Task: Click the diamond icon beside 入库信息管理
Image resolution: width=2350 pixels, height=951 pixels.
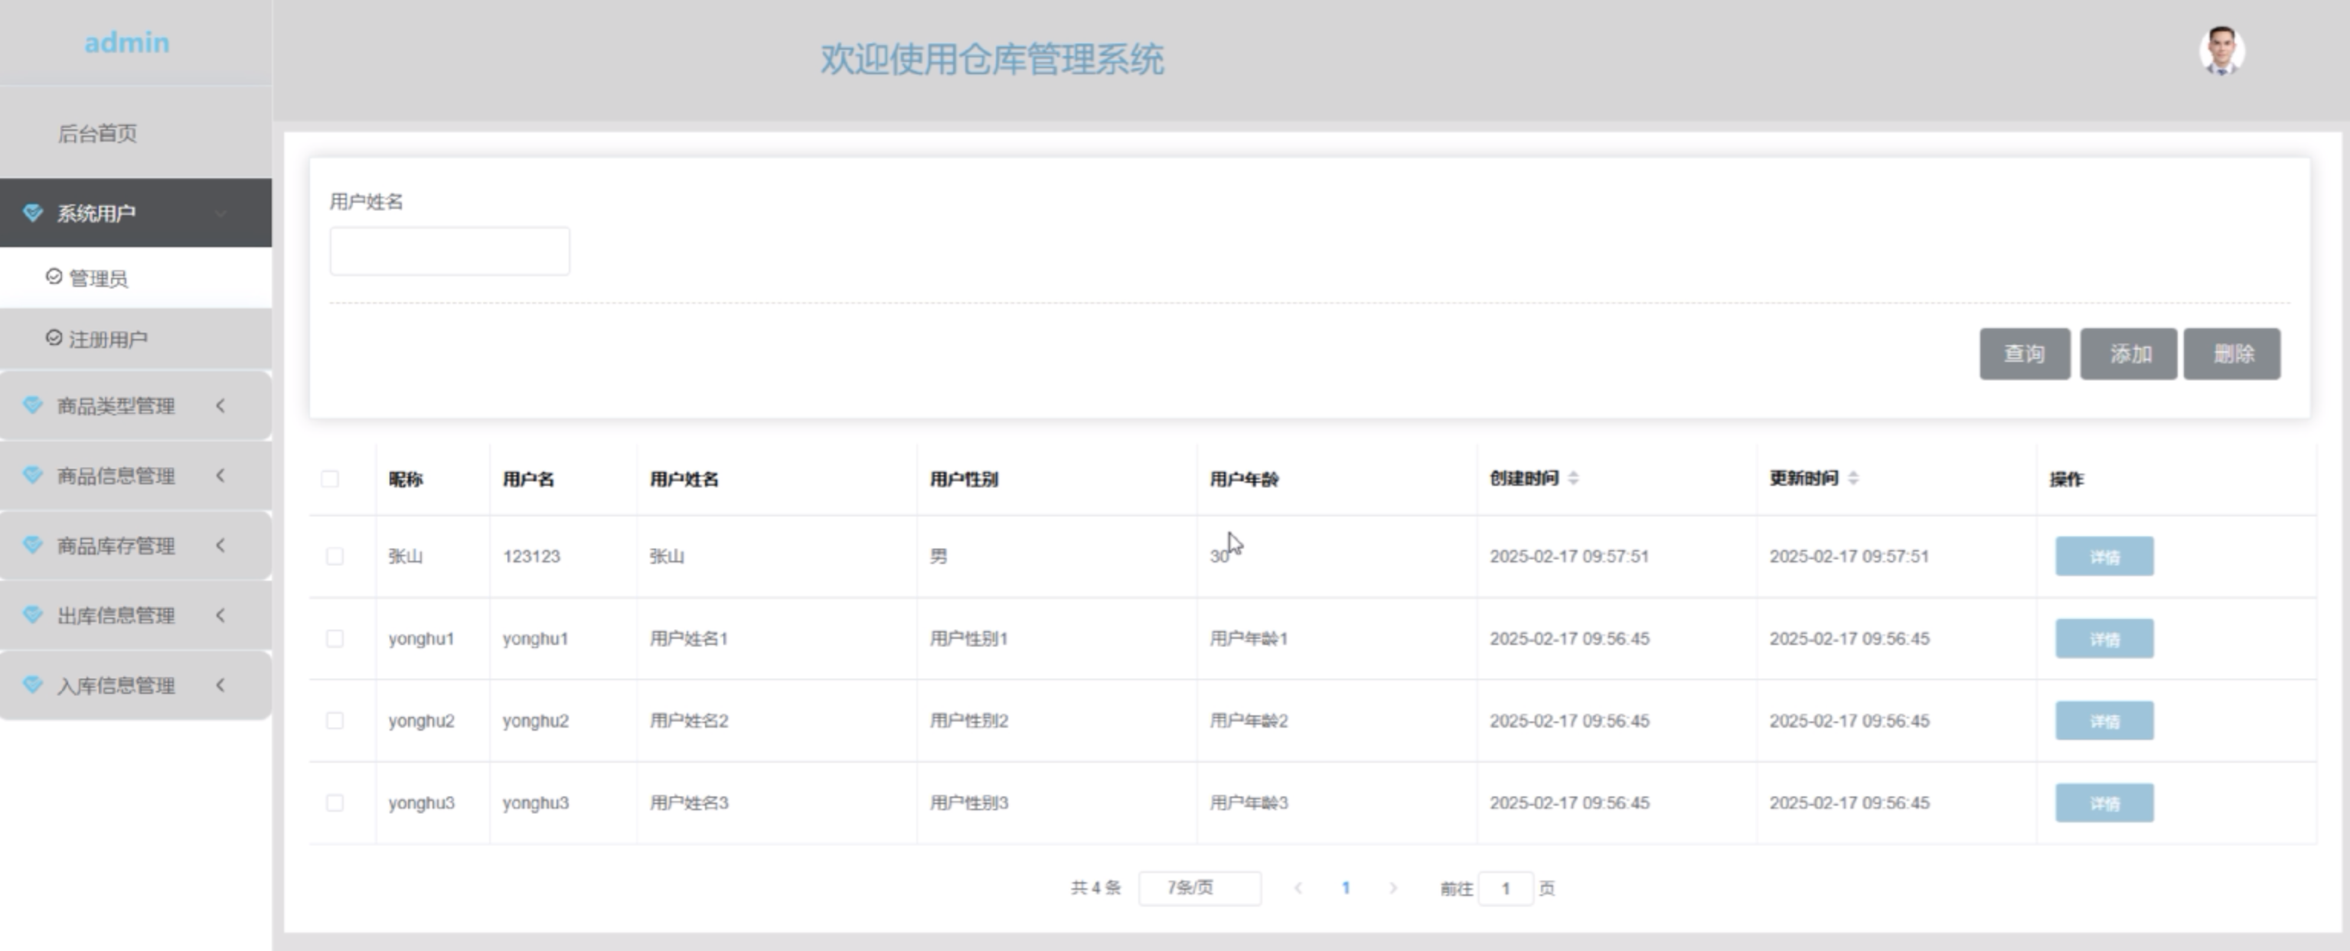Action: tap(33, 685)
